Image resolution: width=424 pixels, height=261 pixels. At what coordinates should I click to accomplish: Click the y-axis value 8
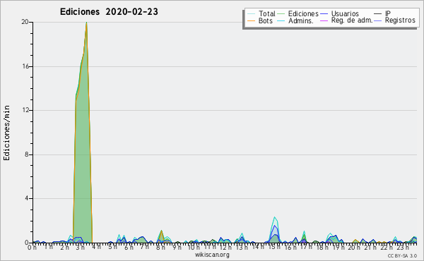27,154
